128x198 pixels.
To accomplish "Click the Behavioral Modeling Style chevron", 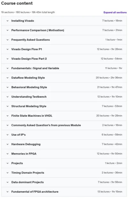I will coord(8,87).
